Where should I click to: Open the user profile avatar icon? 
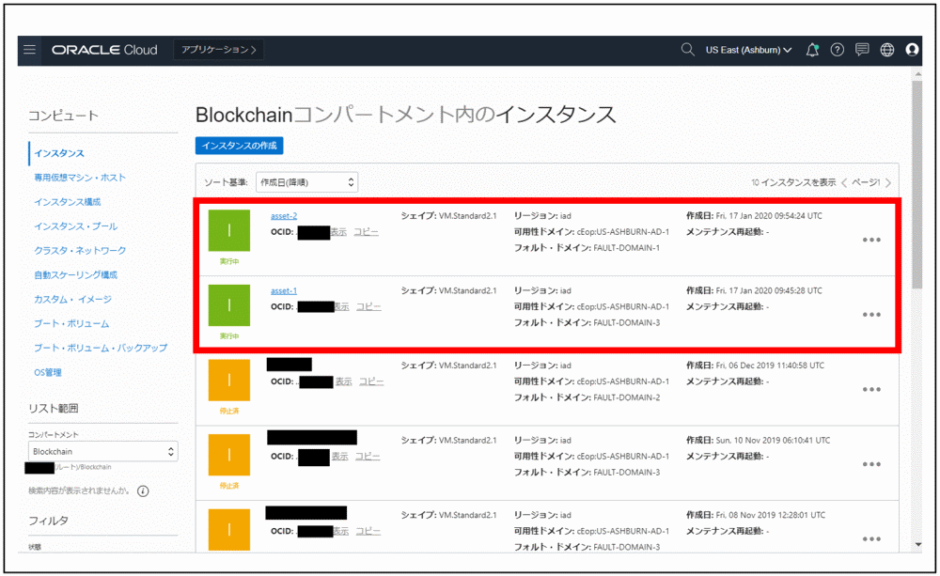912,50
